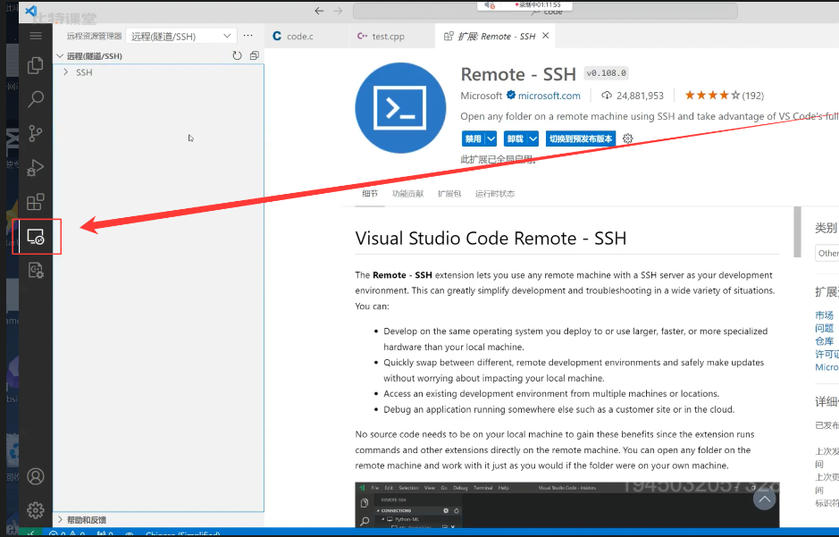839x537 pixels.
Task: Go back with the left arrow
Action: [320, 11]
